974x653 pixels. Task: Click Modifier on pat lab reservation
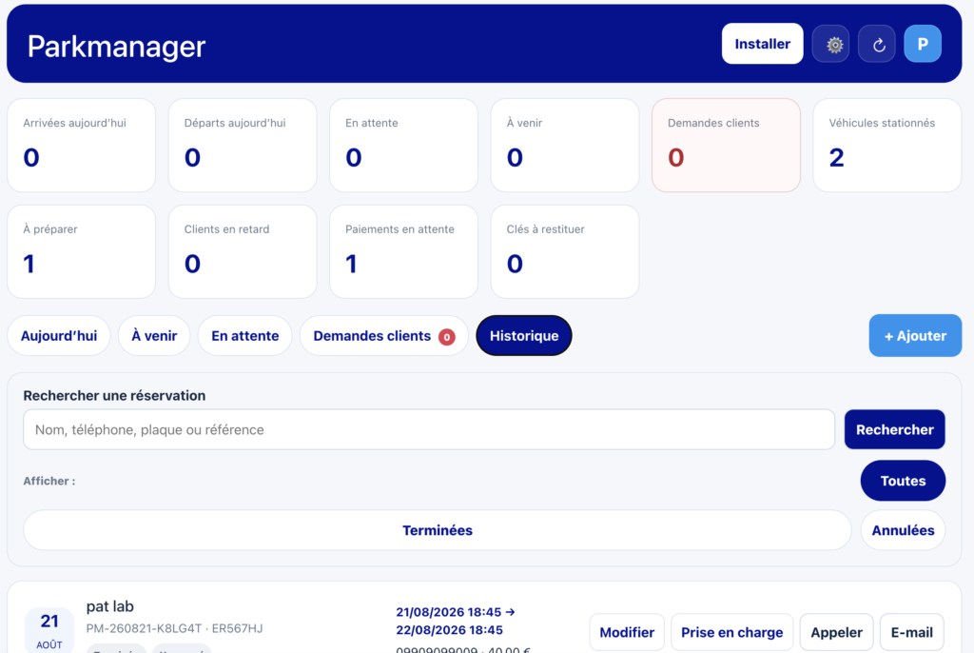(x=627, y=632)
